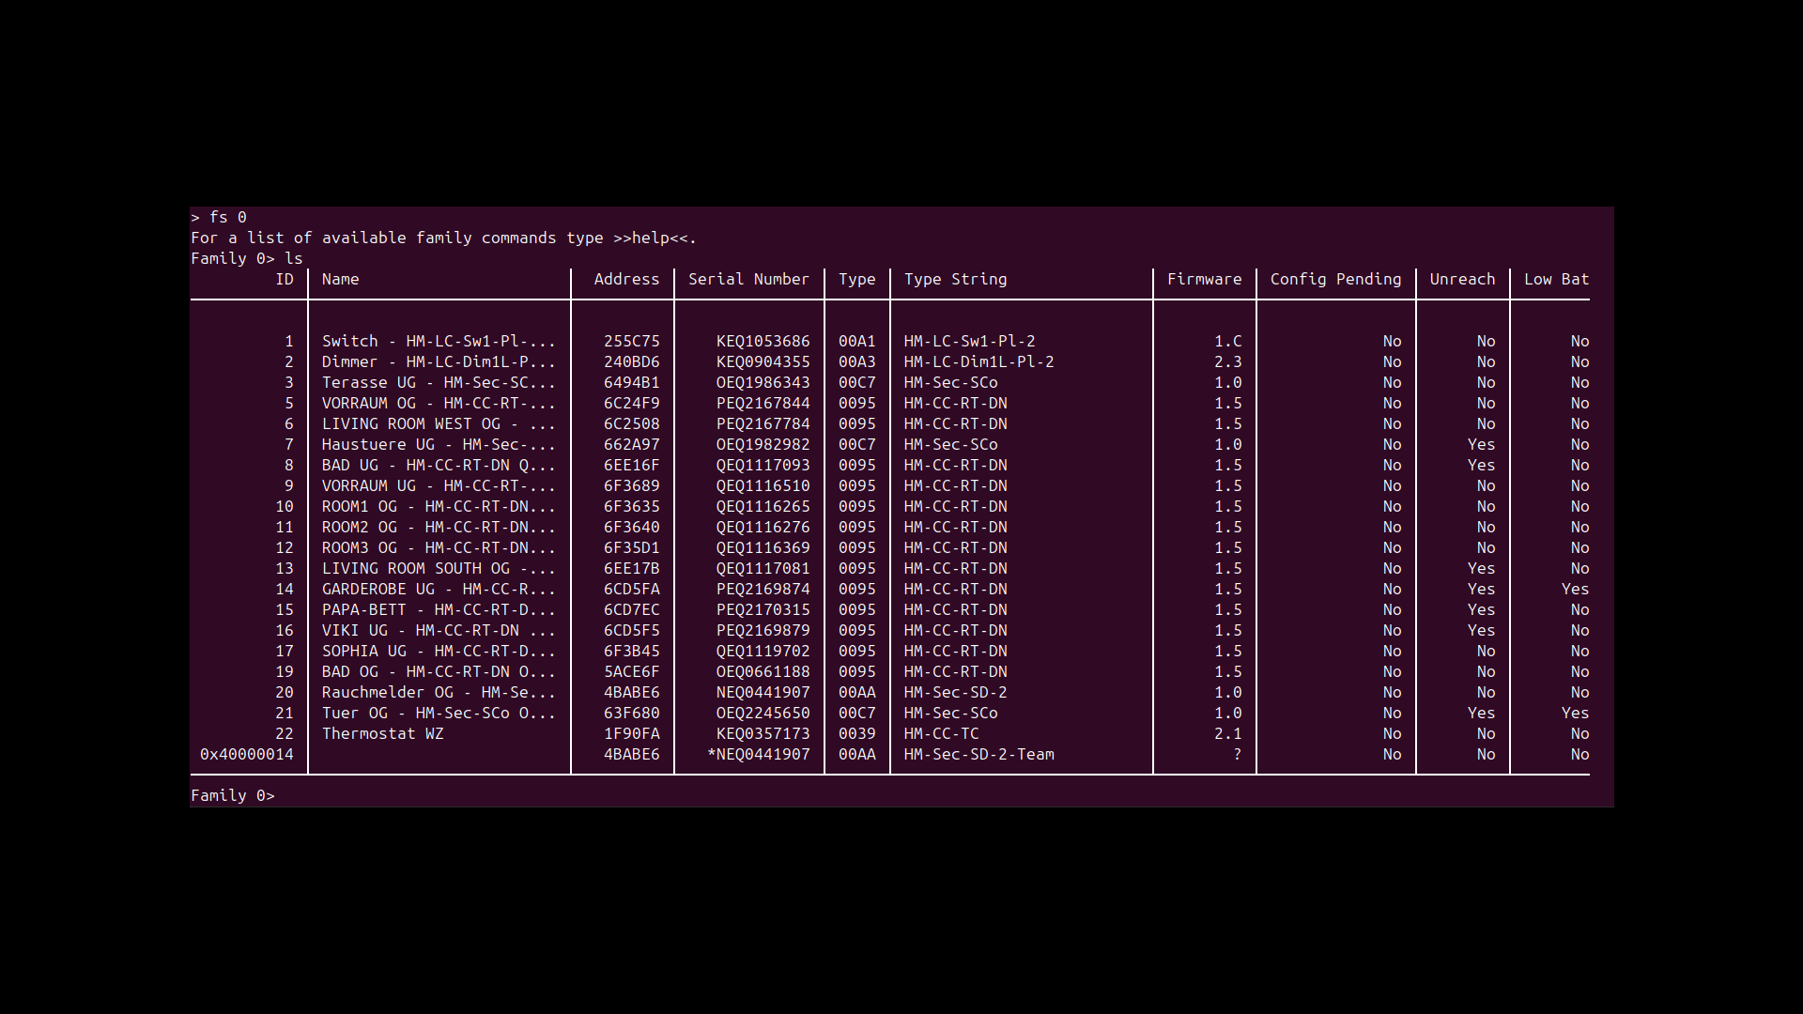Click the name 'ROOM3 OG - HM-CC-RT-DN...'
Screen dimensions: 1803x1014
(439, 547)
